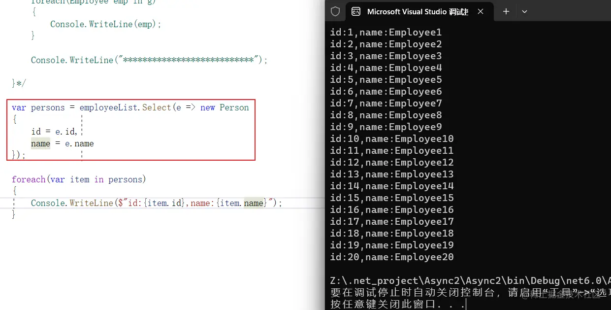Viewport: 611px width, 310px height.
Task: Click console line 'id:6,name:Employee6'
Action: 386,92
